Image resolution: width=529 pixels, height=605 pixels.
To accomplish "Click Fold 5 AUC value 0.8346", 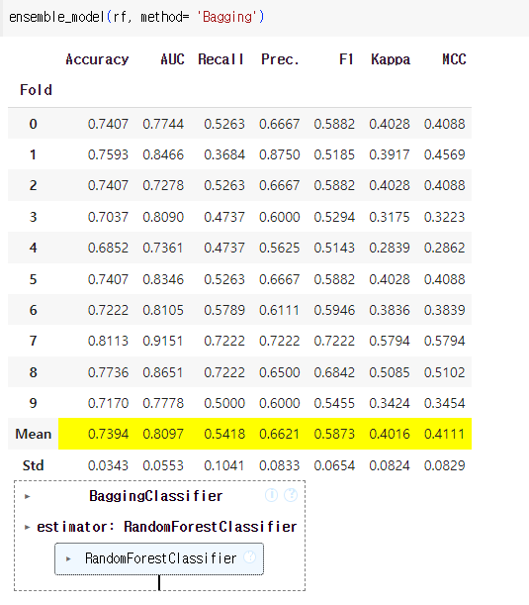I will coord(163,279).
